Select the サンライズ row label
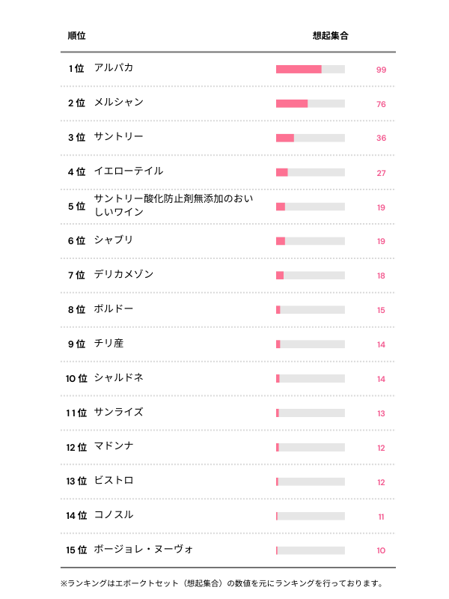449x599 pixels. pyautogui.click(x=118, y=413)
